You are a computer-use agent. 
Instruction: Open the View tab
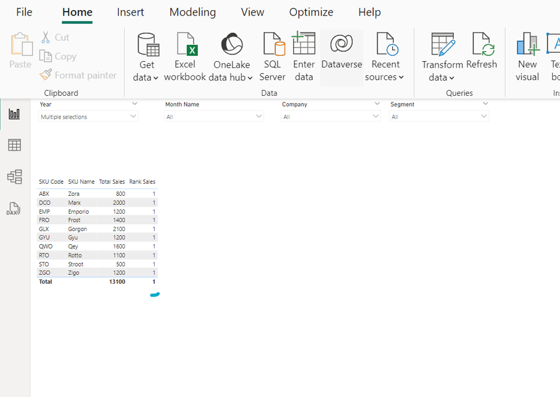(x=252, y=12)
